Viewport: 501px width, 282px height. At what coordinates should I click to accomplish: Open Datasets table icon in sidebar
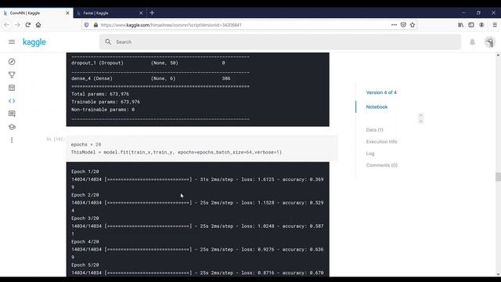point(12,88)
